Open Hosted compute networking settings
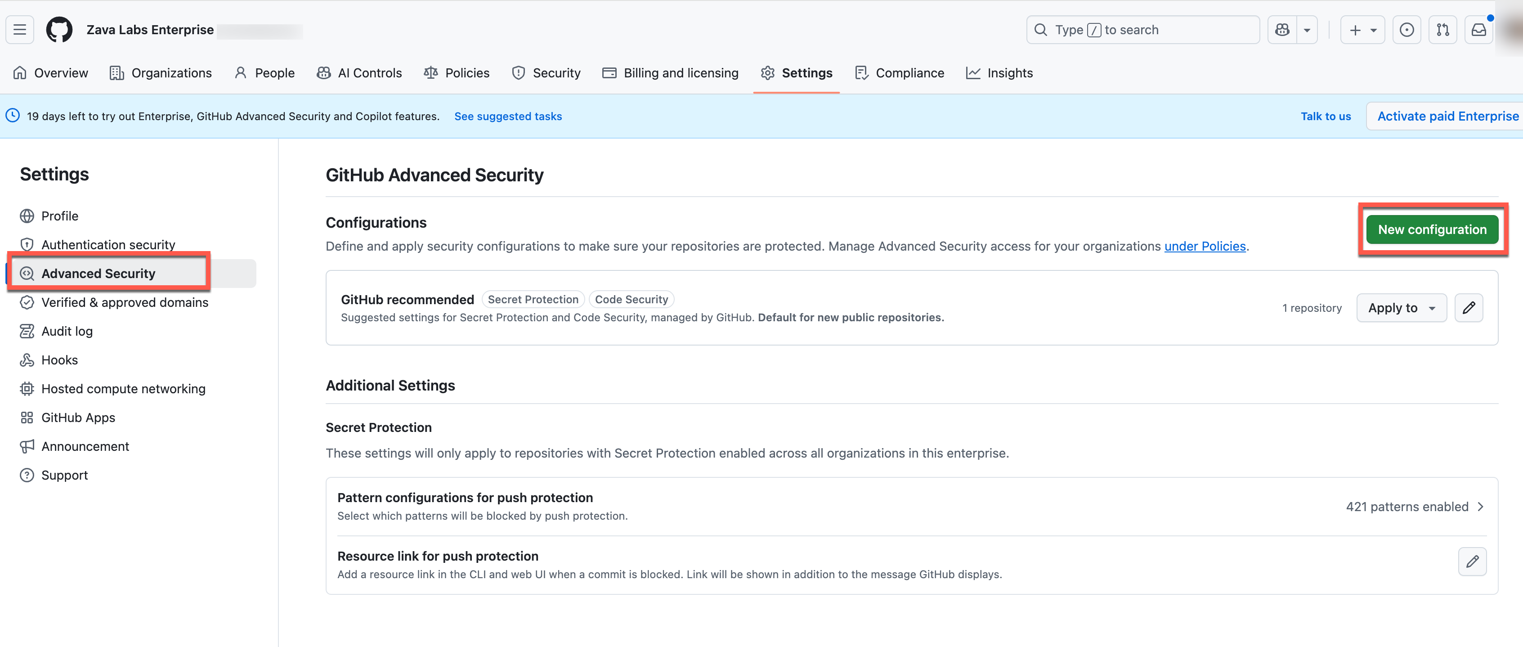1523x647 pixels. pos(123,389)
